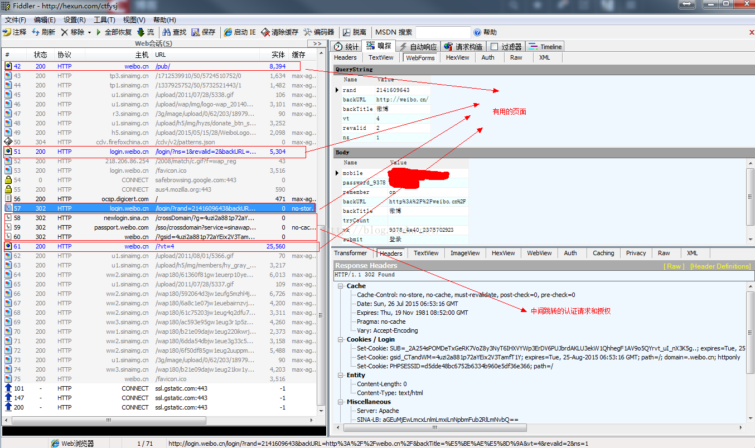Click the [Header Definitions] link

[720, 266]
